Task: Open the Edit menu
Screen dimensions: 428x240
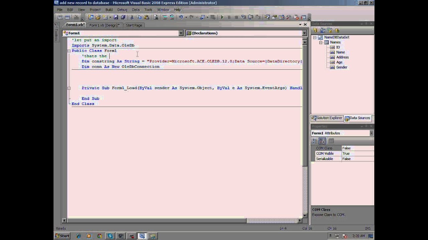Action: pos(70,10)
